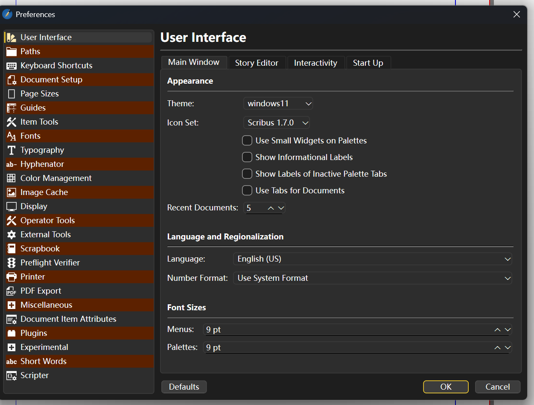Toggle Use Tabs for Documents checkbox
The image size is (534, 405).
point(247,190)
